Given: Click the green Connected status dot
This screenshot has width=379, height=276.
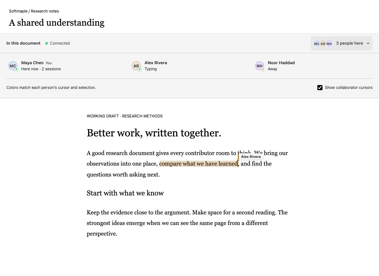Looking at the screenshot, I should (x=46, y=43).
